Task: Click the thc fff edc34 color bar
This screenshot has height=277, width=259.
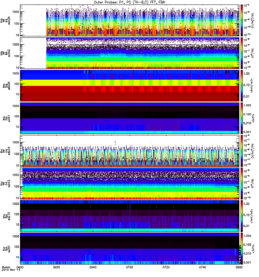Action: (242, 151)
